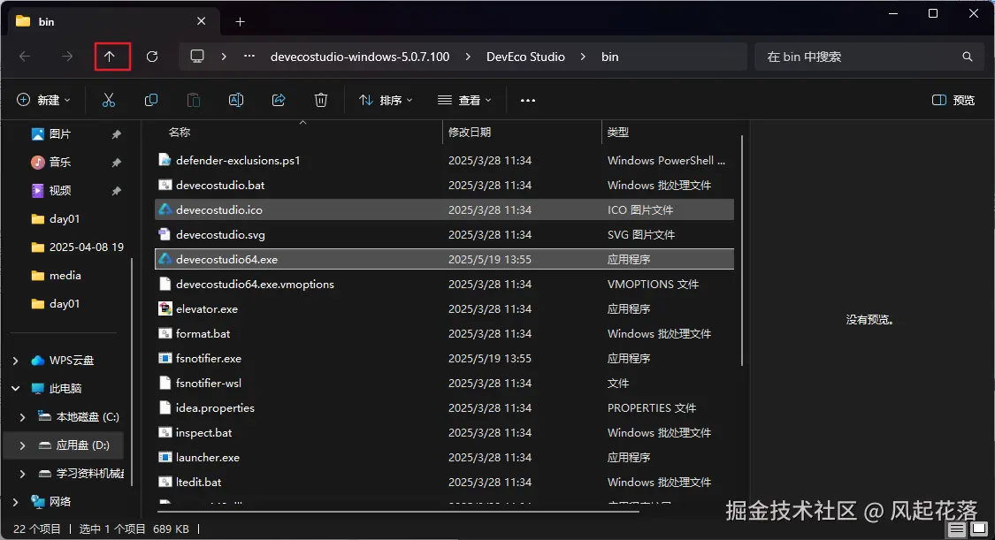
Task: Click the delete trash icon
Action: point(321,100)
